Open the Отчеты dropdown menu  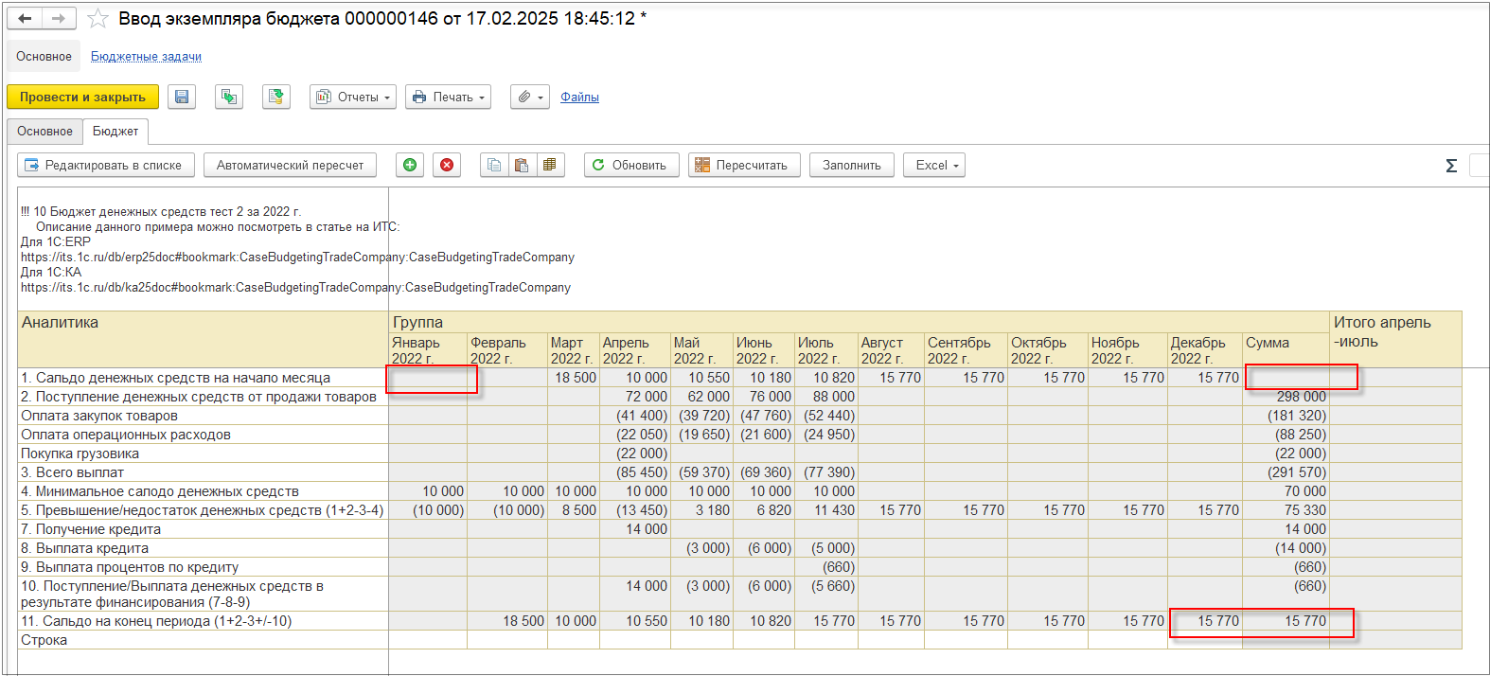(353, 97)
